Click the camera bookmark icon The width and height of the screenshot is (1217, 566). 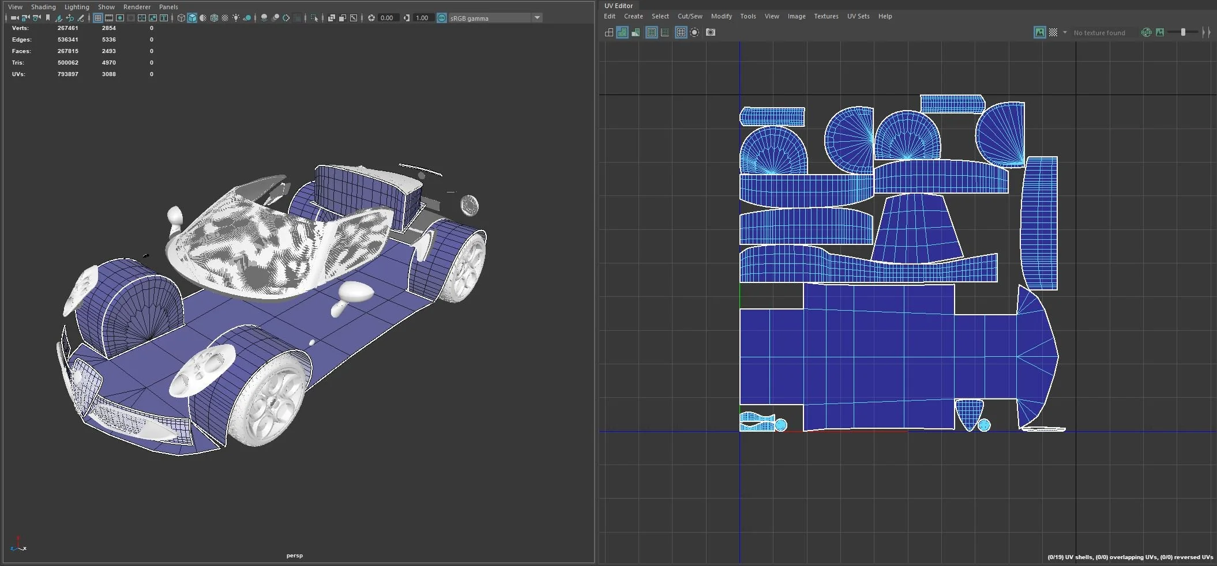coord(48,18)
